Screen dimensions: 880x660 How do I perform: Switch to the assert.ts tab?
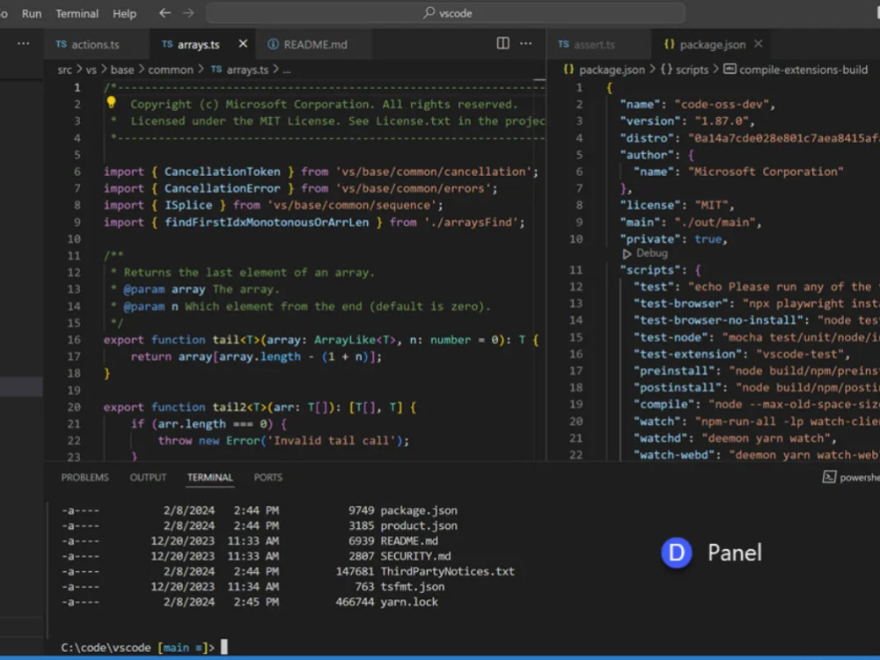[x=594, y=44]
